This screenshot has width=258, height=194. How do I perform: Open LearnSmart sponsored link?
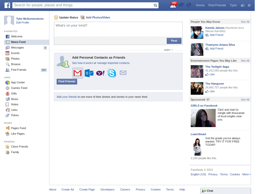198,134
